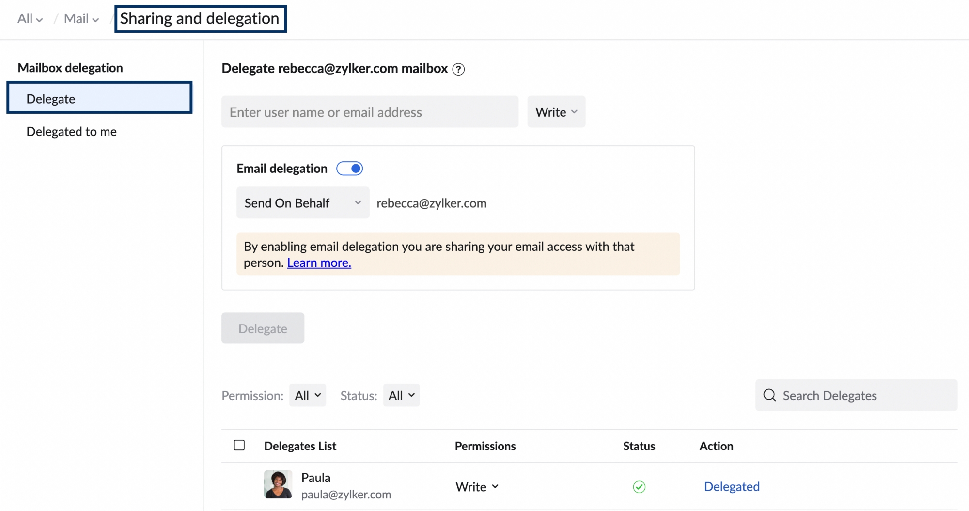Click Paula's Delegated action link
Screen dimensions: 969x511
tap(732, 487)
